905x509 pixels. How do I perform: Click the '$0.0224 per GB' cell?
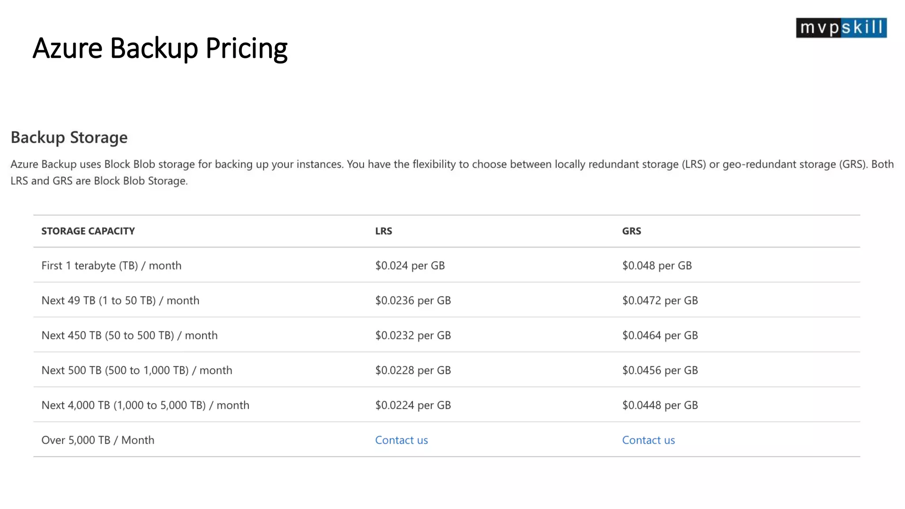pyautogui.click(x=413, y=405)
